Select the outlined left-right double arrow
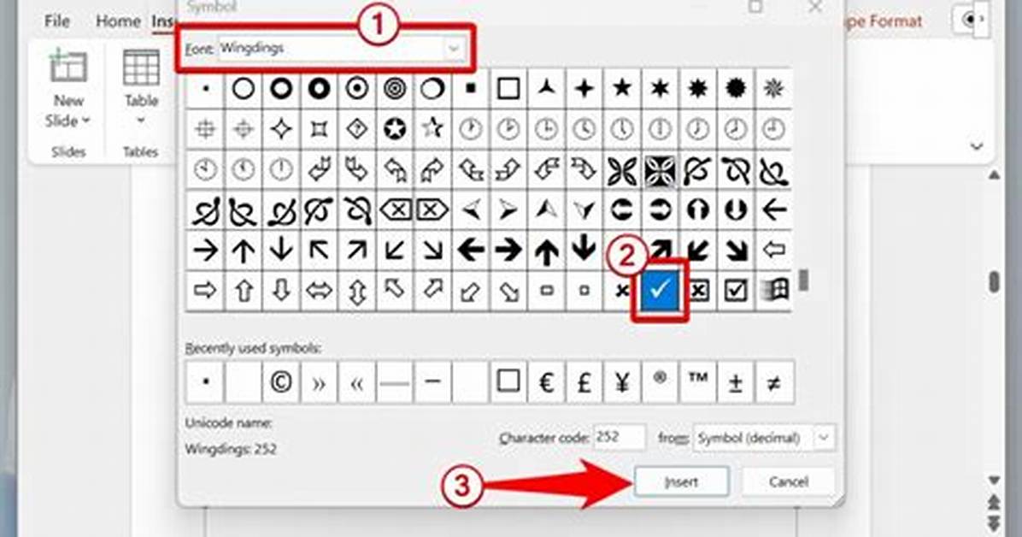The image size is (1022, 537). coord(319,291)
